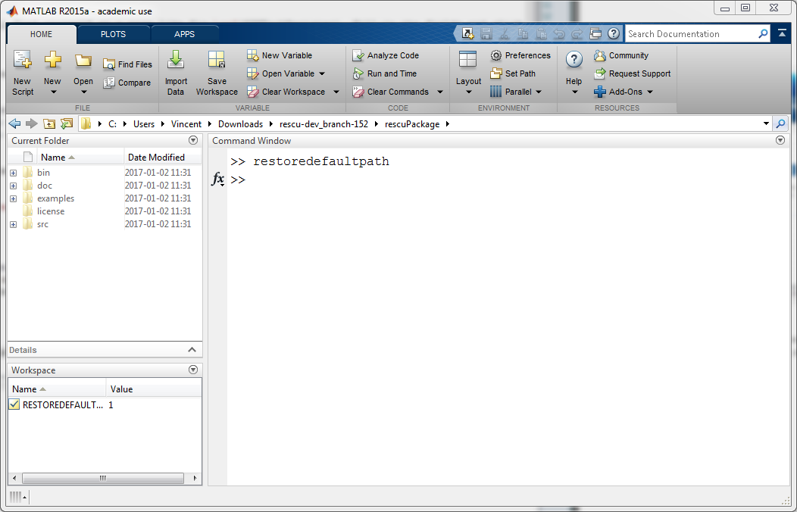Switch to the PLOTS tab
The height and width of the screenshot is (512, 797).
[x=113, y=34]
